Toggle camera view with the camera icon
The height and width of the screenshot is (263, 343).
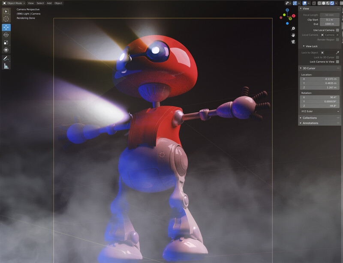click(x=293, y=42)
